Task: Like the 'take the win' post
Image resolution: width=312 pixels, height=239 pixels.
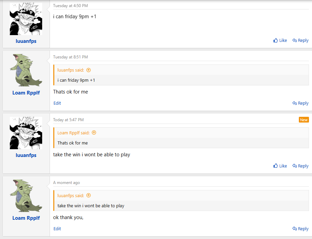Action: [x=280, y=166]
